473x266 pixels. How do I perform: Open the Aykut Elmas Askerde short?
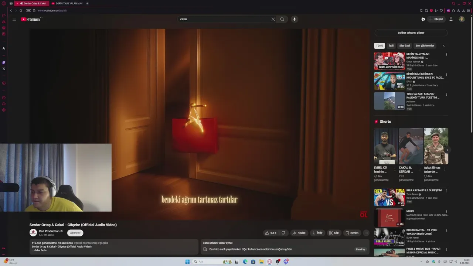[436, 146]
